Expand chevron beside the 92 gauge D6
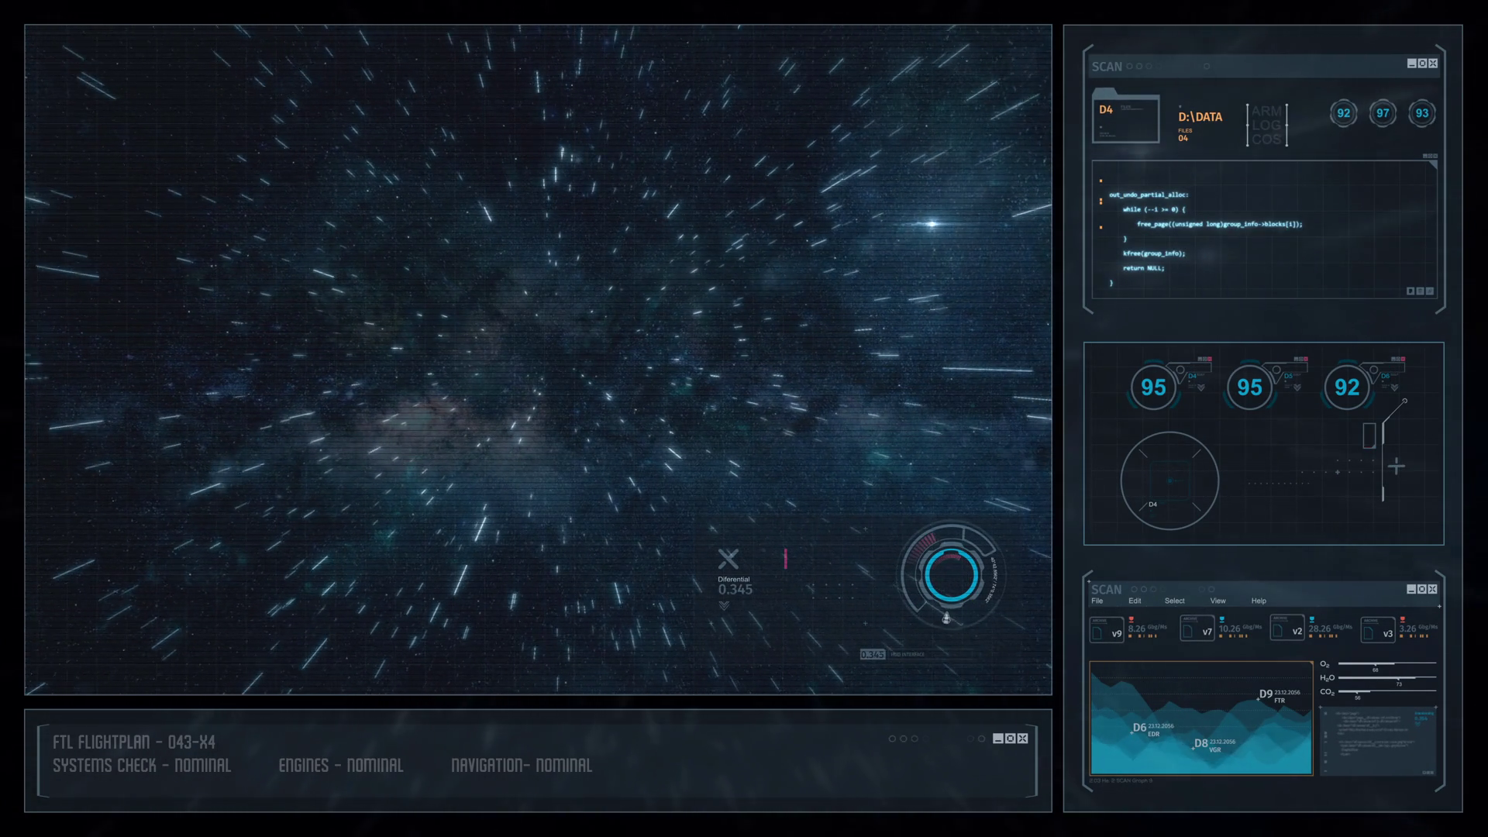The height and width of the screenshot is (837, 1488). pos(1394,387)
